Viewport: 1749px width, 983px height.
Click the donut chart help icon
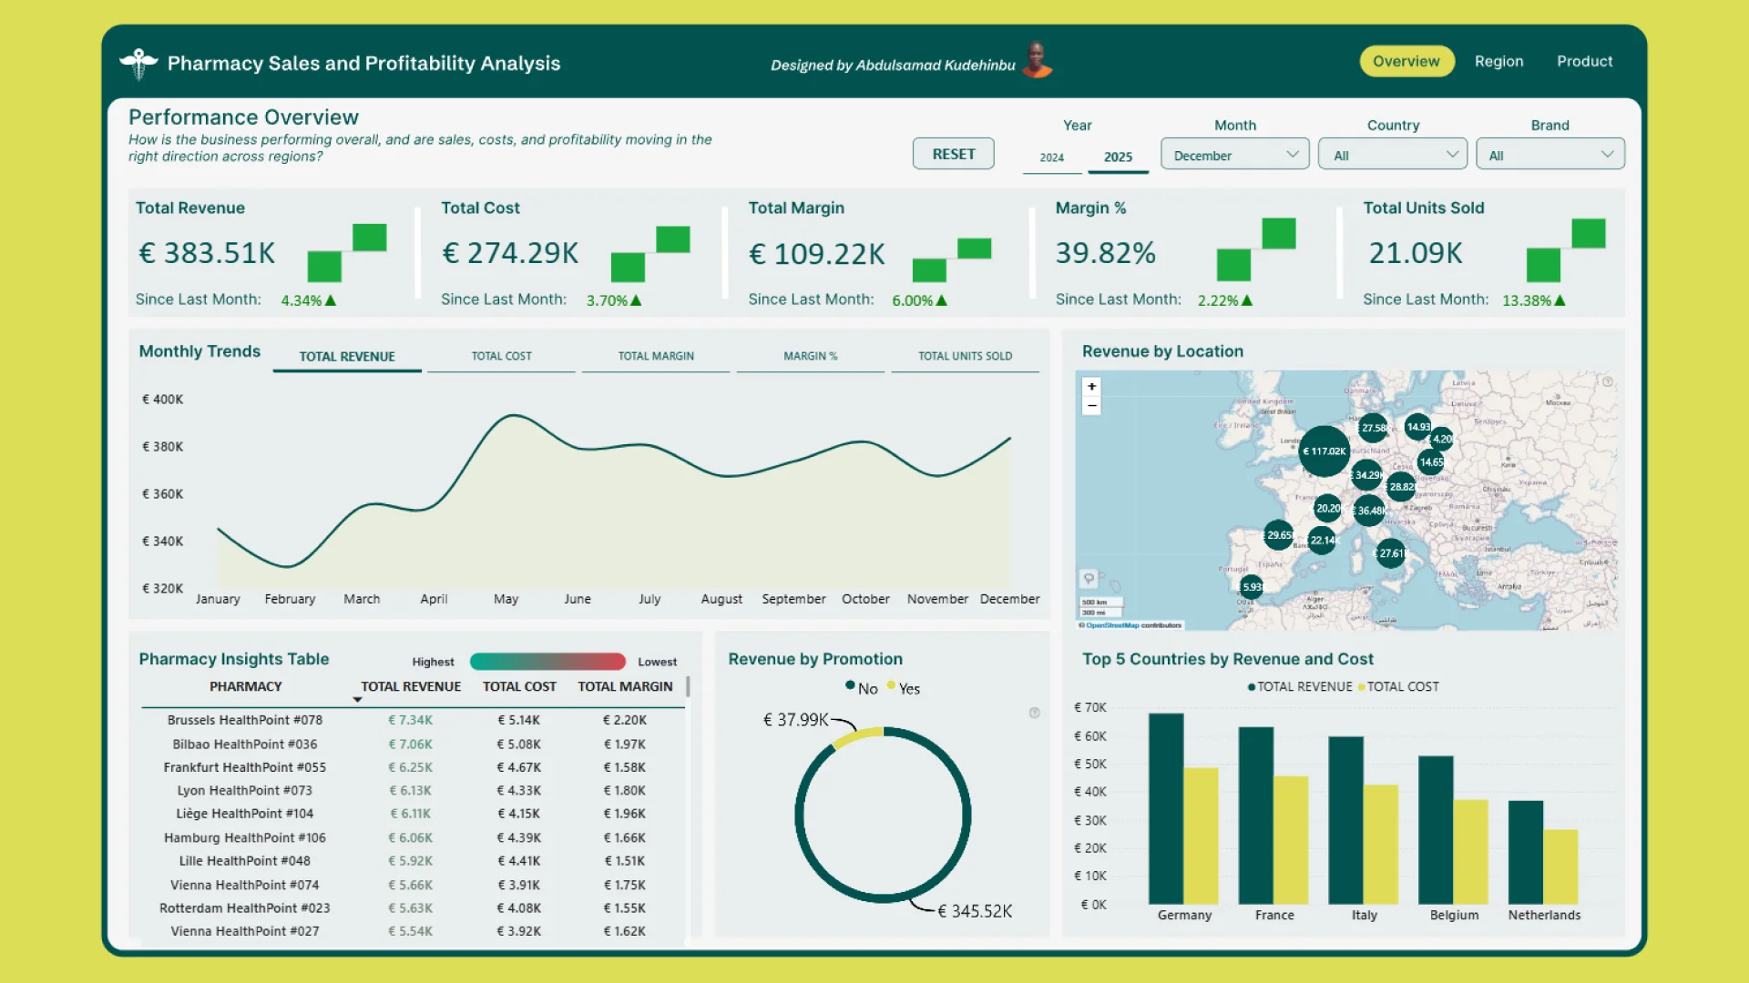(x=1035, y=713)
